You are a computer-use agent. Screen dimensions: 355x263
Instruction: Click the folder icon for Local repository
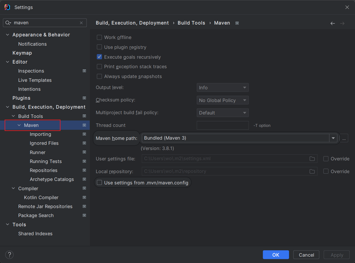coord(312,171)
